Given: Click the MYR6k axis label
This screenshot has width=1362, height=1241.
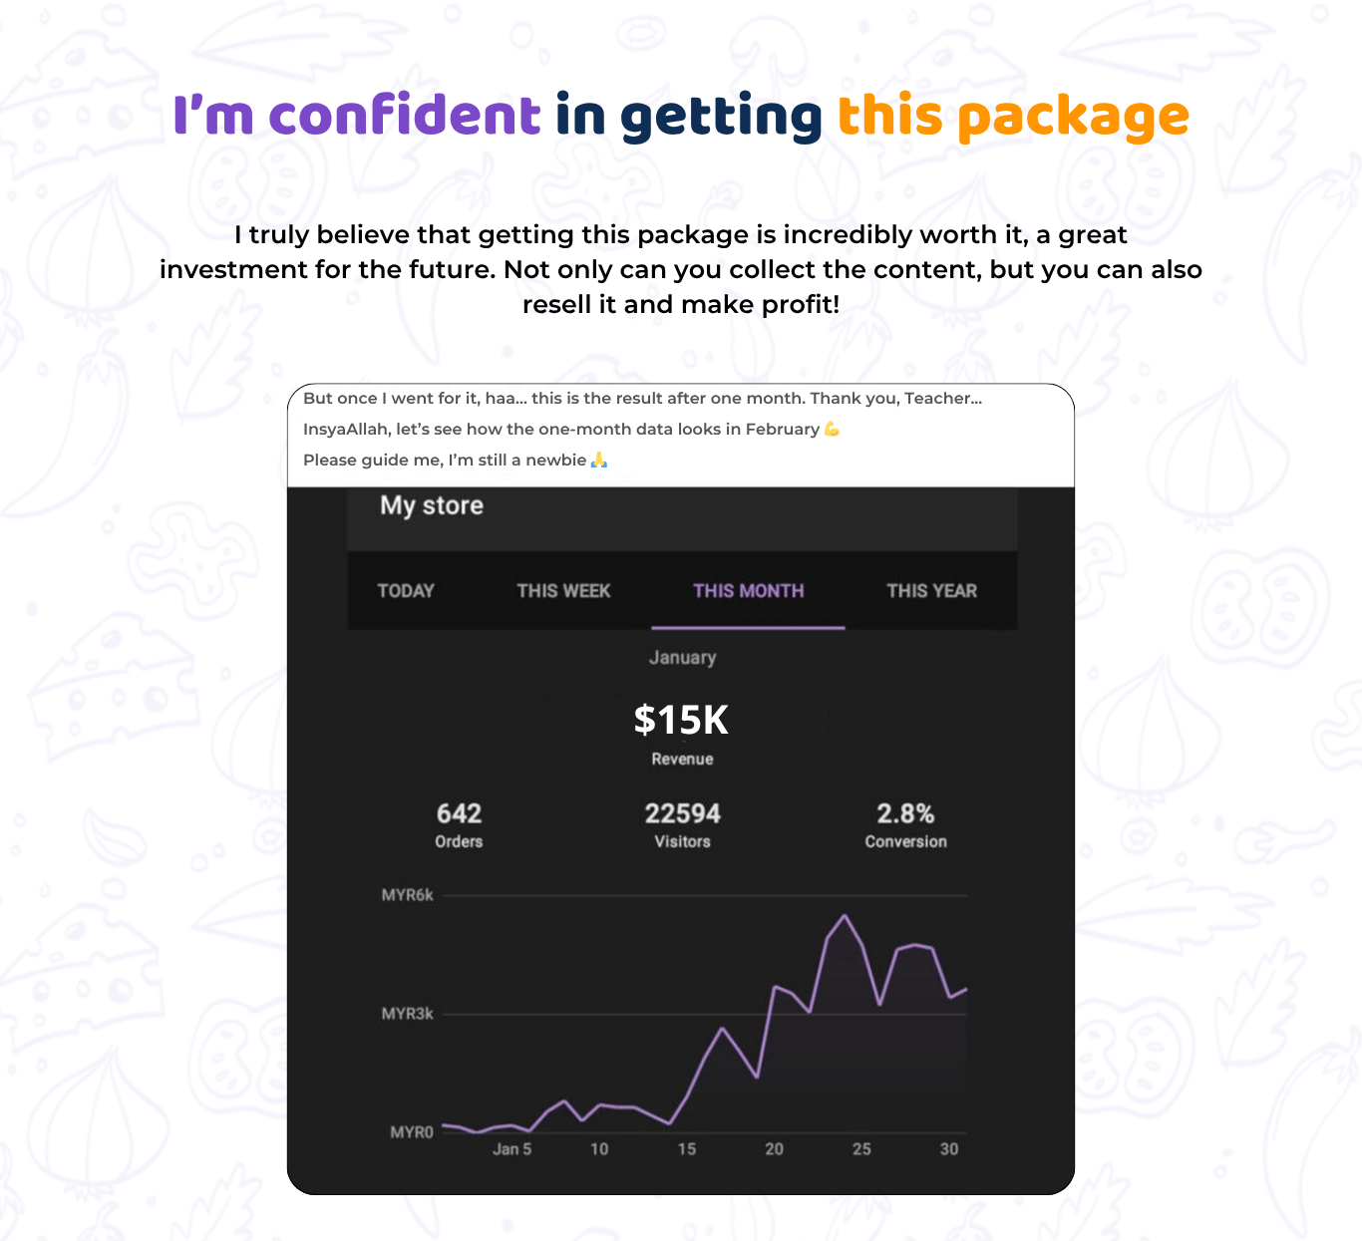Looking at the screenshot, I should [x=407, y=895].
